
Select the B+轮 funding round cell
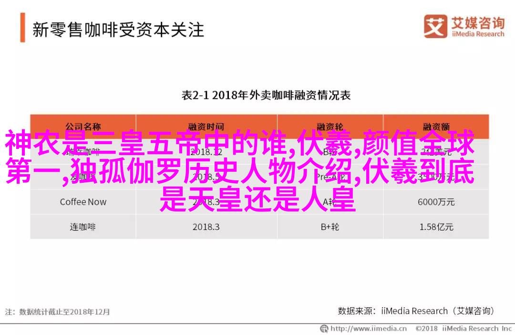330,227
